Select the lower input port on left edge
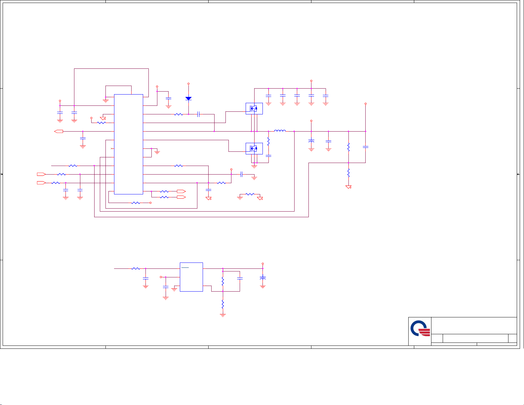524x405 pixels. 41,182
